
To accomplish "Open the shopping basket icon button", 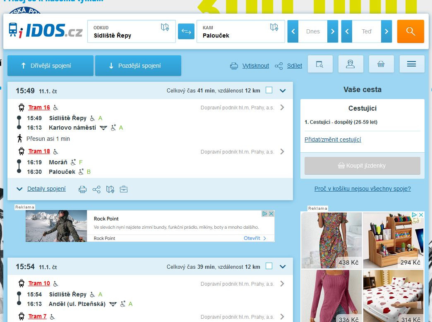I will 381,64.
